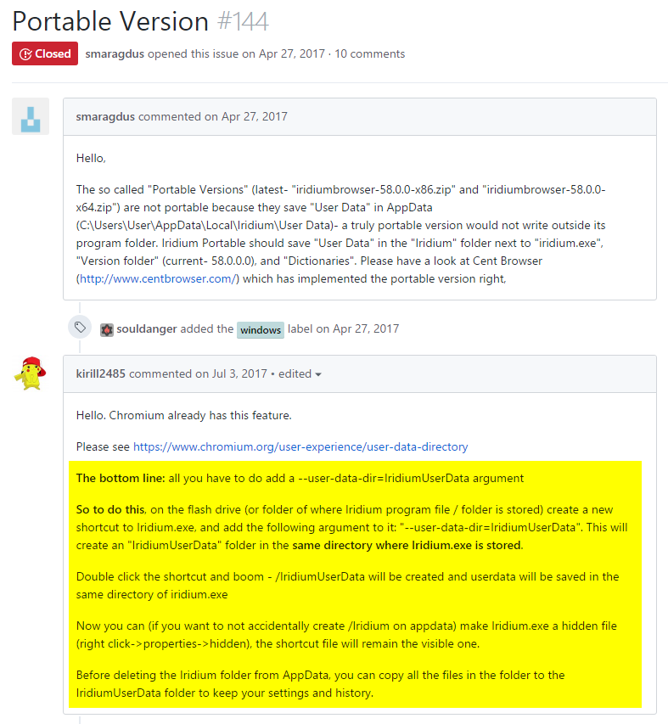Image resolution: width=668 pixels, height=724 pixels.
Task: Click the label tag timeline icon
Action: click(x=80, y=328)
